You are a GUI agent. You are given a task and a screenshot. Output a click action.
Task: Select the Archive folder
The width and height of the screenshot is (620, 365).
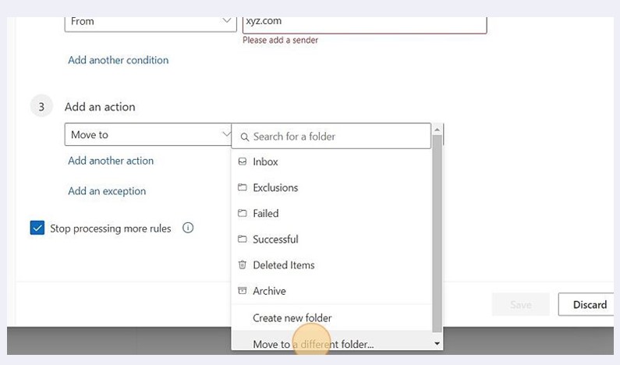pyautogui.click(x=331, y=291)
